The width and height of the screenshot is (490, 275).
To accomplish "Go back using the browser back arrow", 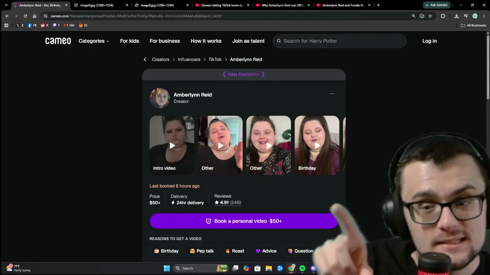I will 7,16.
